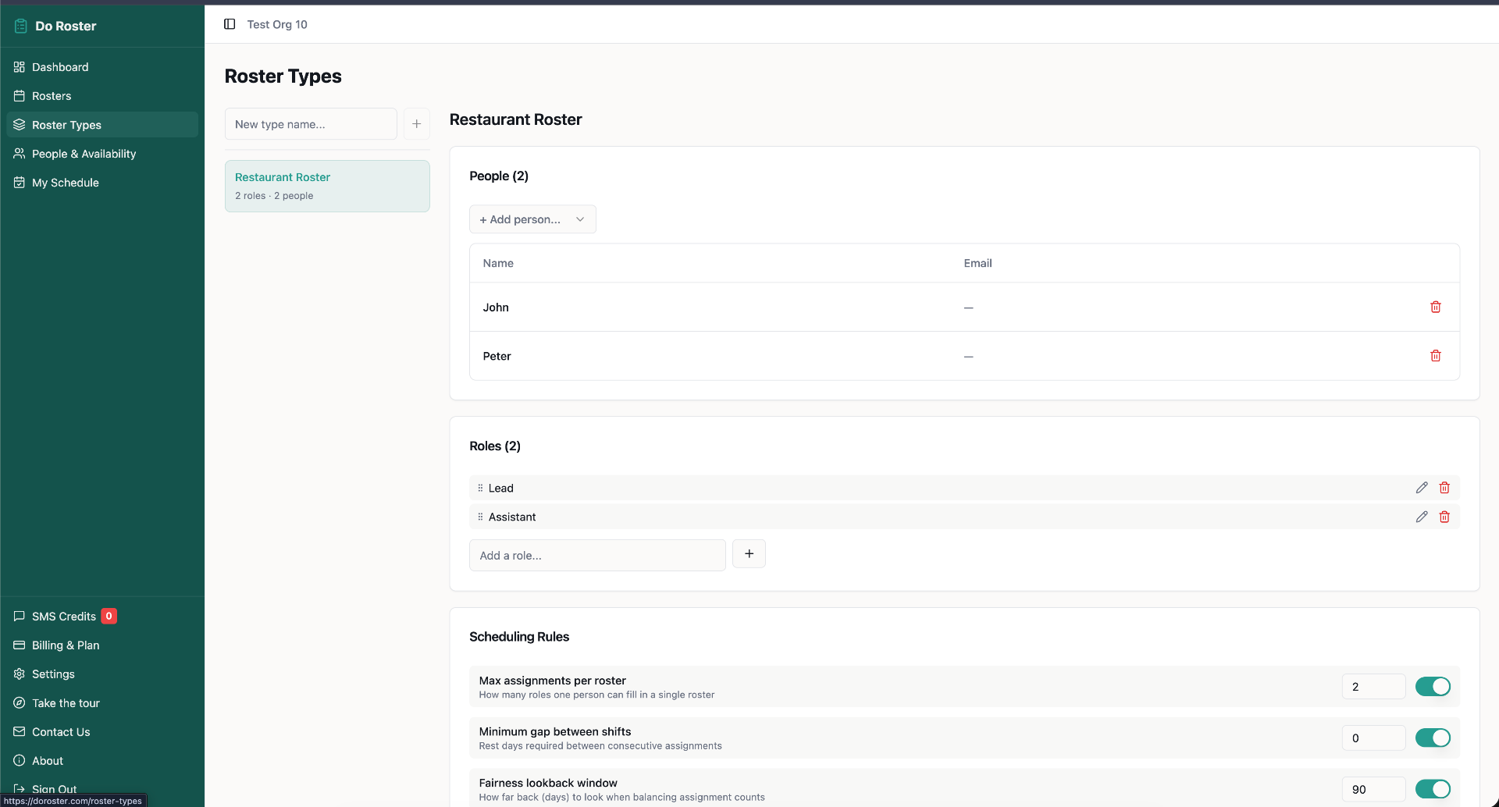Click the Max assignments value field

pyautogui.click(x=1373, y=687)
